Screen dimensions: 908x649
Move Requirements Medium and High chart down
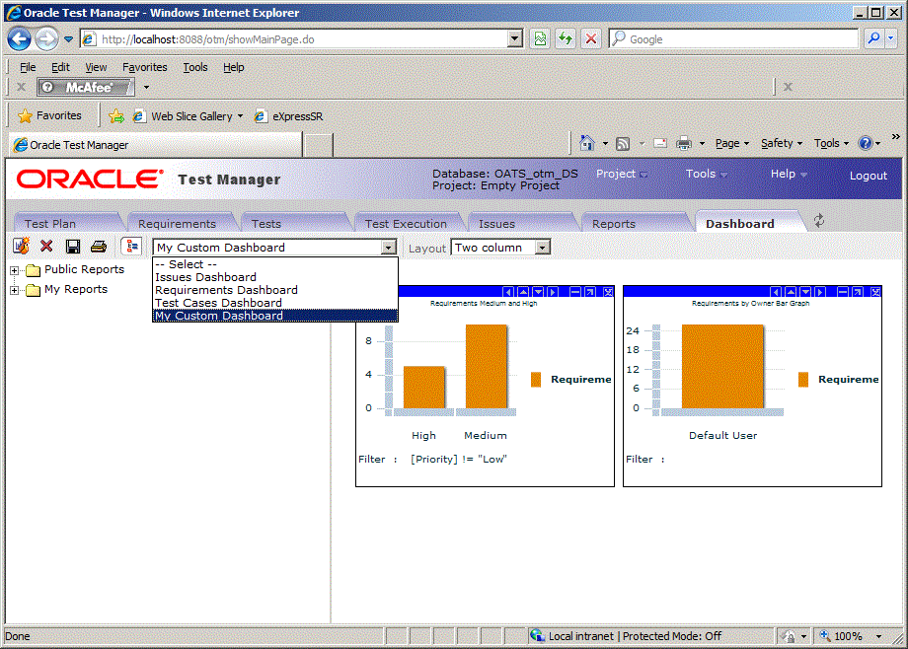[x=538, y=292]
